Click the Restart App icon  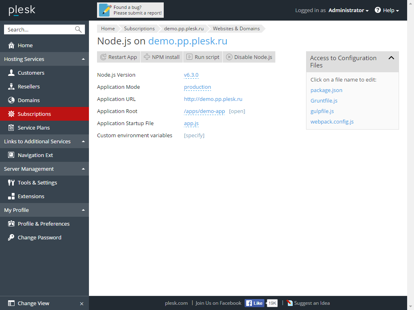(103, 57)
